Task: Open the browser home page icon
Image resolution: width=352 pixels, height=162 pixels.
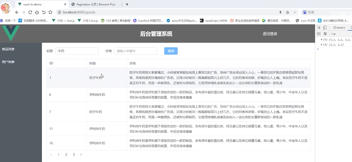Action: (x=37, y=12)
